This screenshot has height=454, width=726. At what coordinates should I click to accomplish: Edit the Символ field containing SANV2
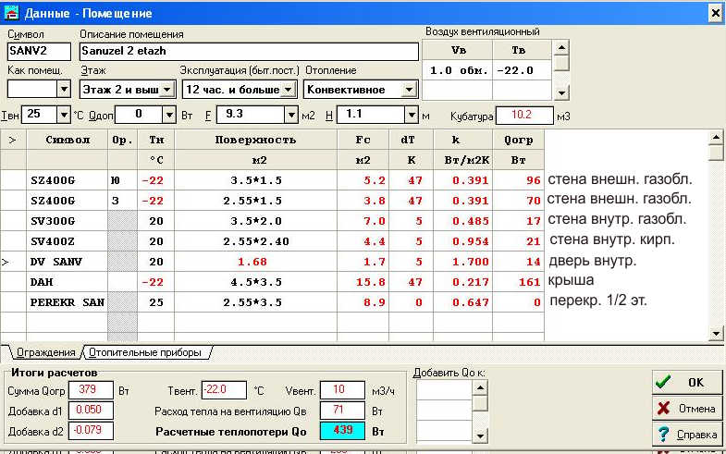click(39, 51)
